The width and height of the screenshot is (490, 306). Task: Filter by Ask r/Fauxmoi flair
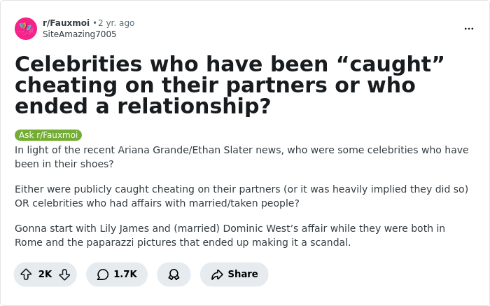pos(48,135)
